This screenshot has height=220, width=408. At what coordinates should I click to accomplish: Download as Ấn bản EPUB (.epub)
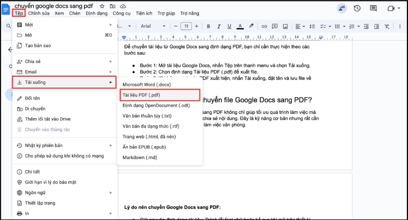click(160, 147)
